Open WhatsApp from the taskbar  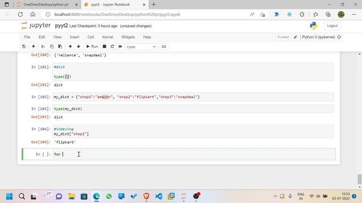[x=109, y=196]
